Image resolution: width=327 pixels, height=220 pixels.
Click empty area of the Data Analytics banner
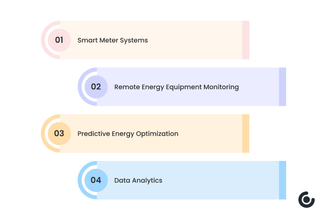221,180
